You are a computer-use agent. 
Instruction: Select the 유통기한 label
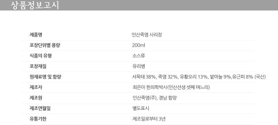[38, 119]
